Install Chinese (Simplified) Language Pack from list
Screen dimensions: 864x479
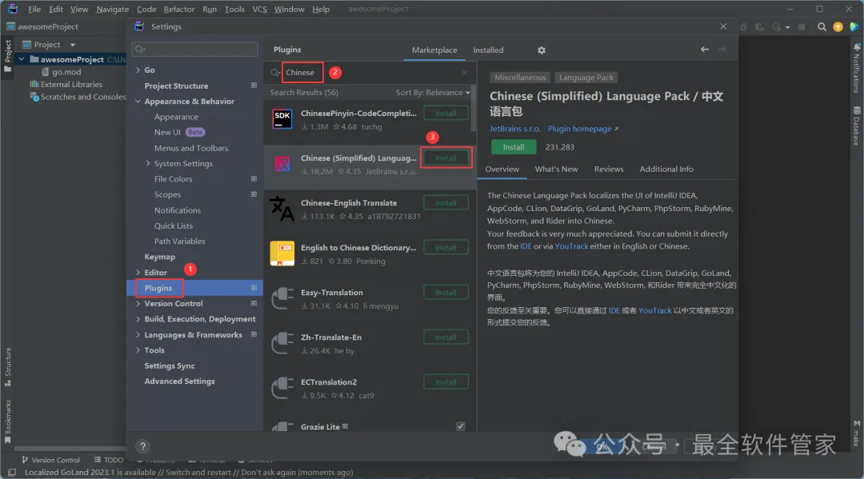446,158
